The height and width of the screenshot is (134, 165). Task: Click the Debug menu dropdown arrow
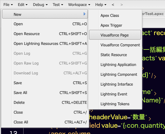click(x=46, y=5)
